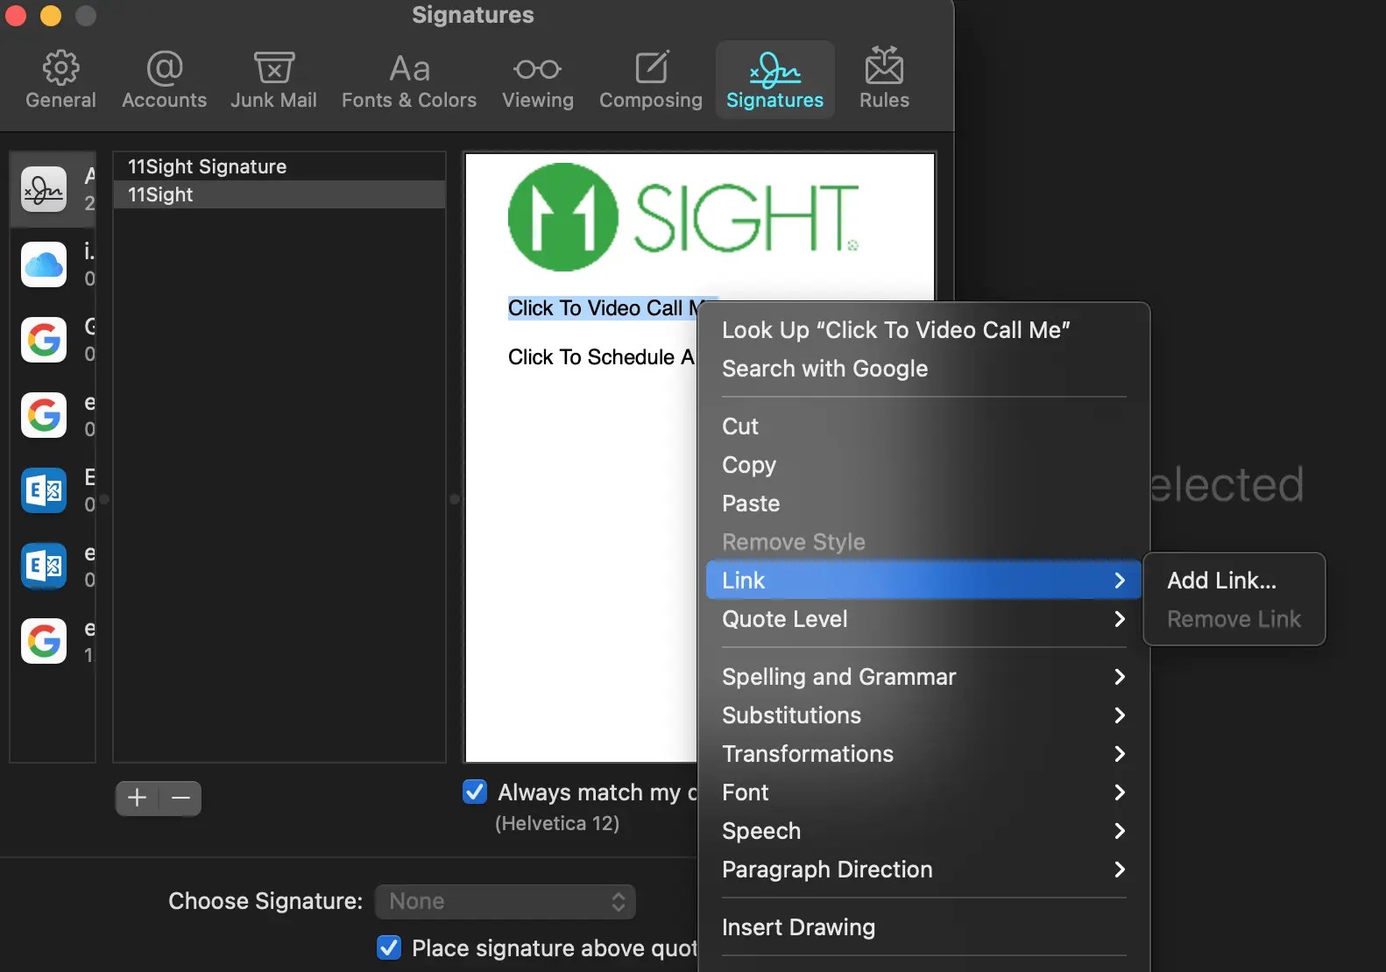This screenshot has width=1386, height=972.
Task: Toggle Place signature above quoted text
Action: (x=389, y=947)
